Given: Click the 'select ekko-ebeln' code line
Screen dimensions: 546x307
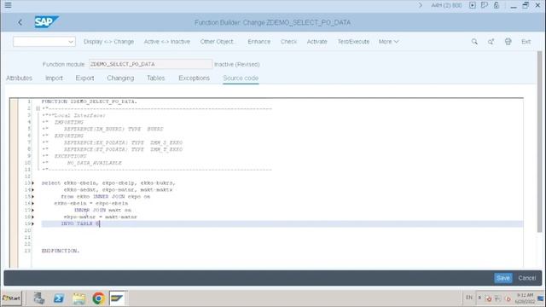Looking at the screenshot, I should pos(108,183).
